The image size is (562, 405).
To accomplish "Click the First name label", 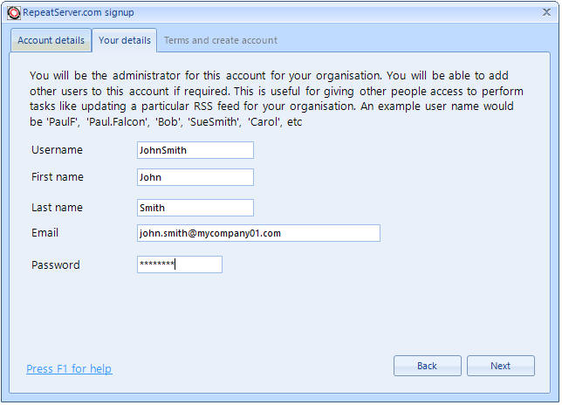I will (58, 177).
